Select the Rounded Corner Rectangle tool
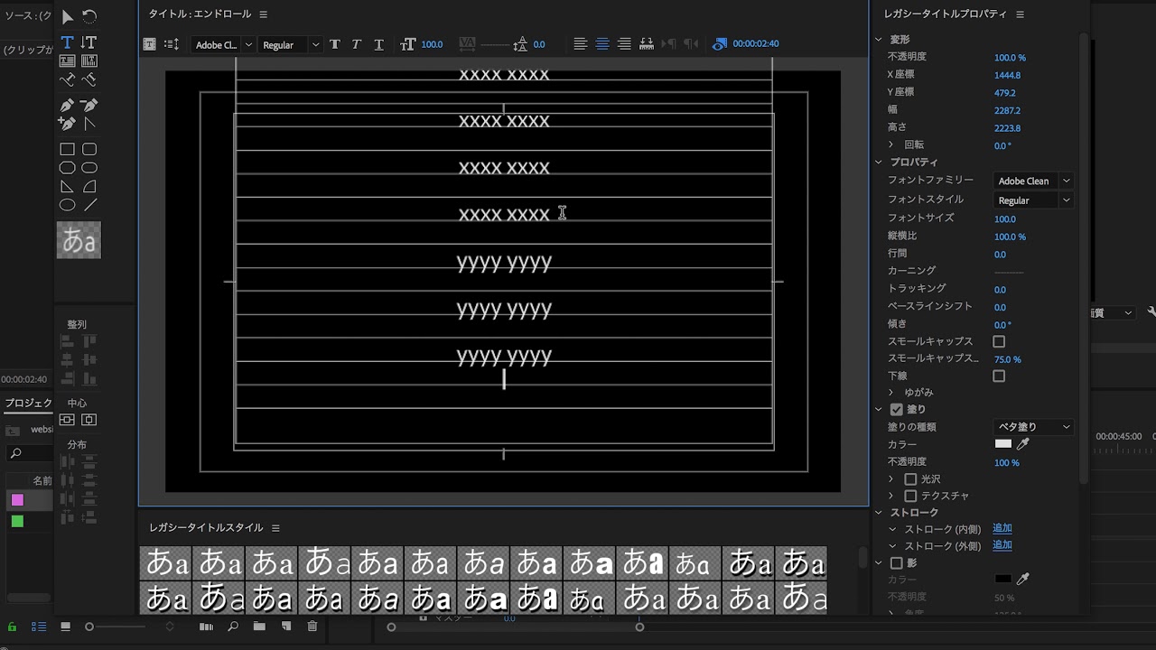Screen dimensions: 1156x650 (89, 149)
